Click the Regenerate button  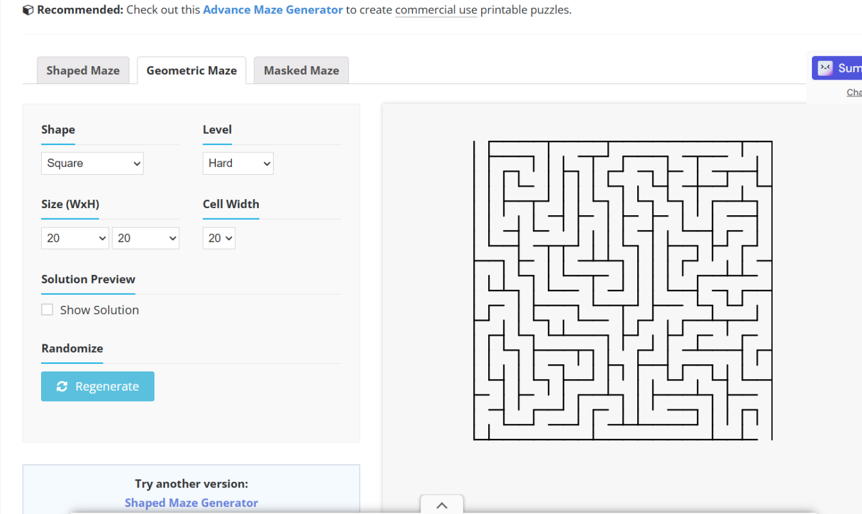tap(98, 386)
